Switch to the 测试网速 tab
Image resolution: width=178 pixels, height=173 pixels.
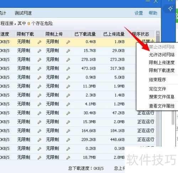pos(23,13)
